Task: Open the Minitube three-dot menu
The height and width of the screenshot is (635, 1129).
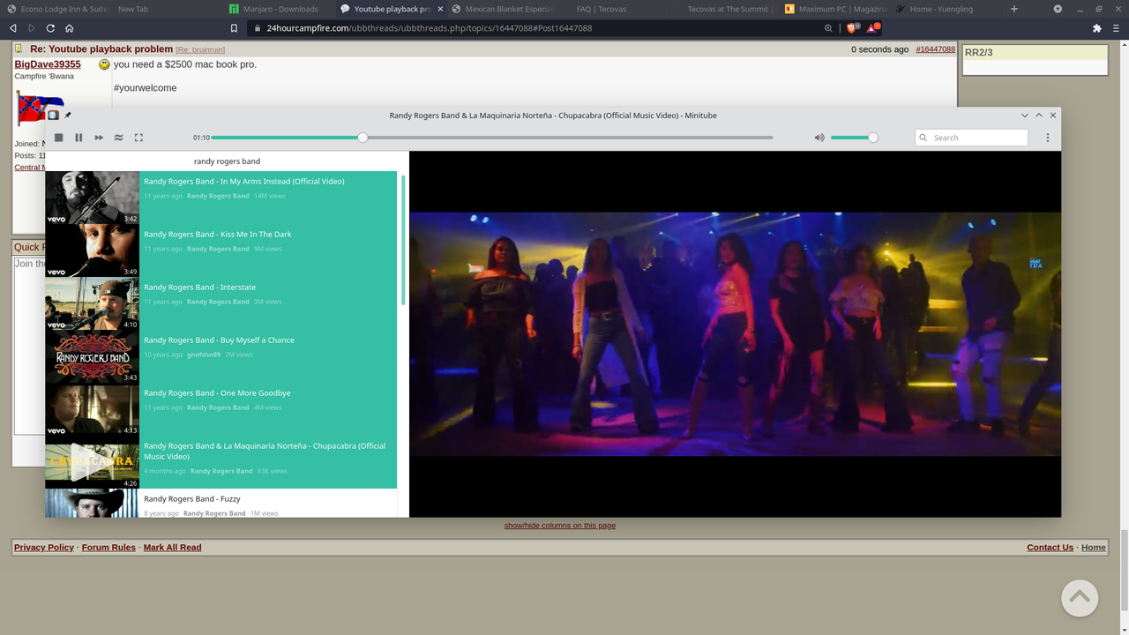Action: [x=1048, y=138]
